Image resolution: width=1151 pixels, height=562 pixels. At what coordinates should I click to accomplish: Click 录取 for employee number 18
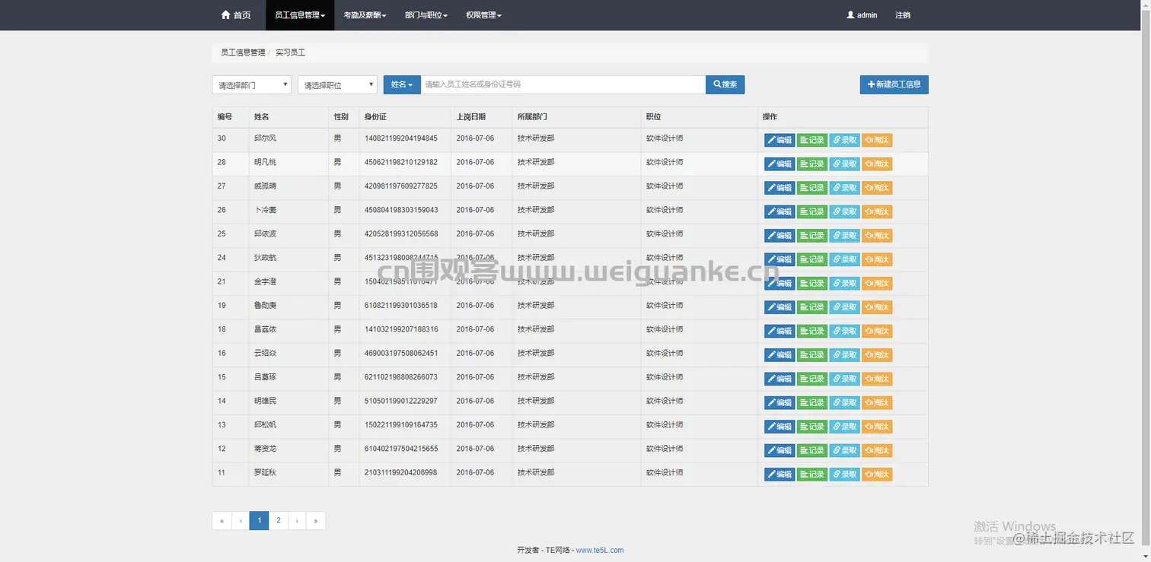(x=844, y=331)
